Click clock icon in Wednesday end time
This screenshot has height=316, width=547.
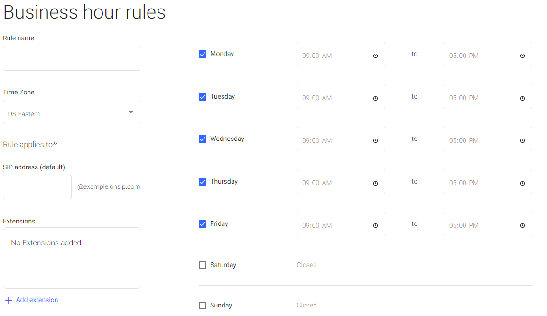pos(522,140)
